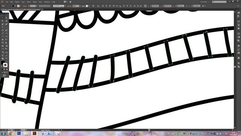The image size is (241, 136).
Task: Open the Essentials workspace switcher
Action: (x=205, y=2)
